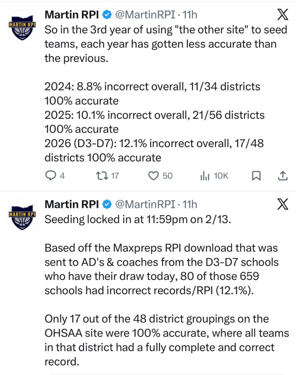Image resolution: width=296 pixels, height=375 pixels.
Task: Open Martin RPI avatar on first tweet
Action: [23, 26]
